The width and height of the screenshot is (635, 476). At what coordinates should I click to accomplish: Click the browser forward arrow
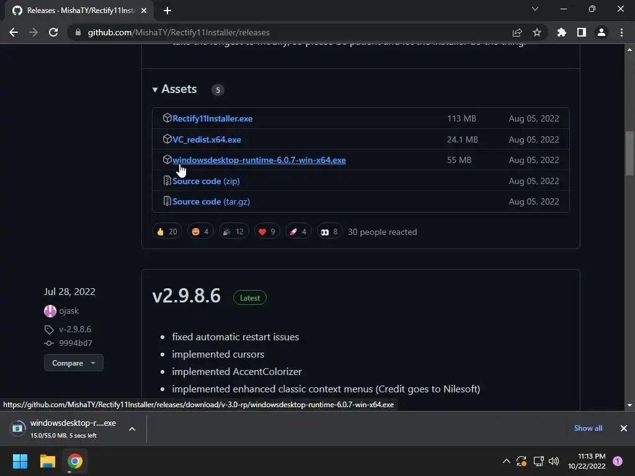click(33, 32)
